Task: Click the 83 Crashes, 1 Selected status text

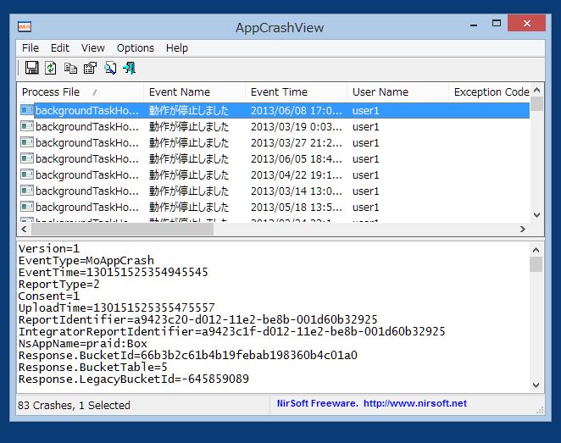Action: [74, 405]
